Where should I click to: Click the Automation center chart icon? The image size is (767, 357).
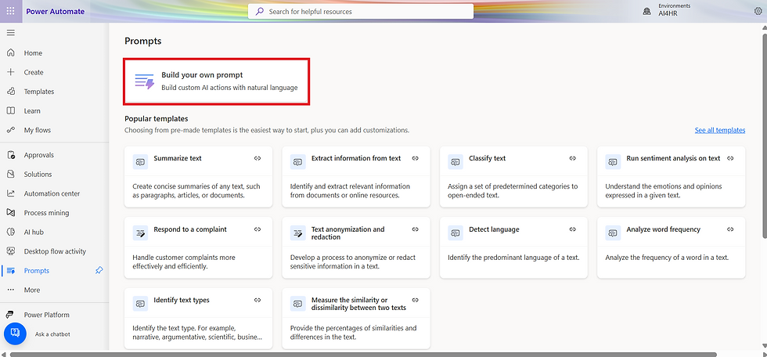point(11,193)
